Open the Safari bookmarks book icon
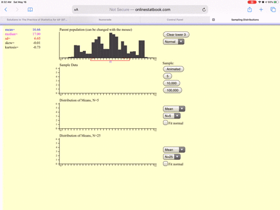This screenshot has width=280, height=210. click(30, 9)
